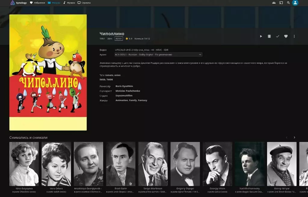Click the RU-0+ rating badge
Image resolution: width=308 pixels, height=197 pixels.
(x=119, y=39)
